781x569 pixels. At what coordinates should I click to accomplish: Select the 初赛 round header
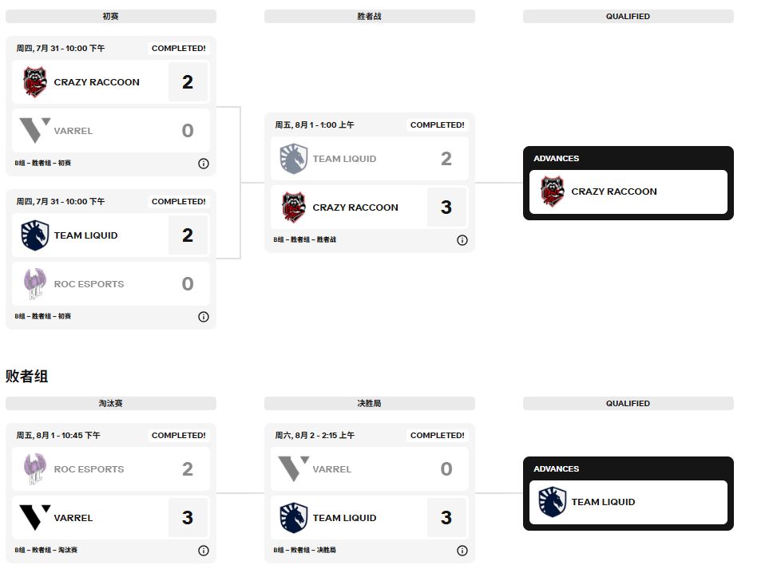[x=111, y=16]
